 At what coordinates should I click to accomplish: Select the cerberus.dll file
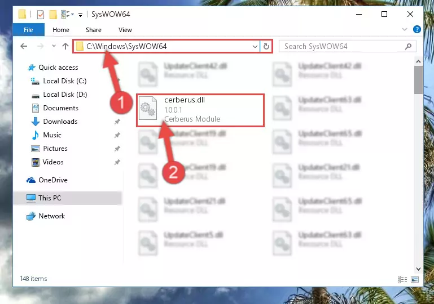tap(200, 110)
